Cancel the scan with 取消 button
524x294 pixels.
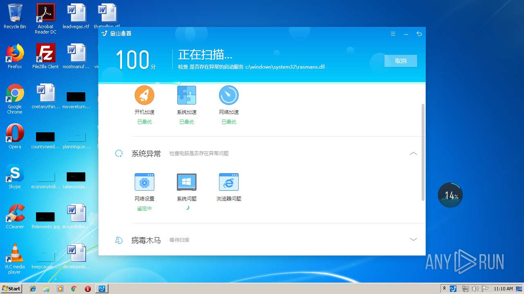point(401,61)
